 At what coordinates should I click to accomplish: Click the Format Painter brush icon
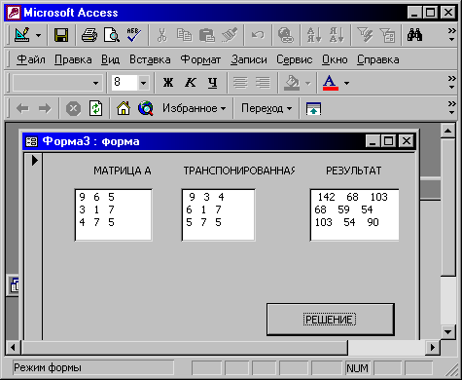(x=230, y=35)
